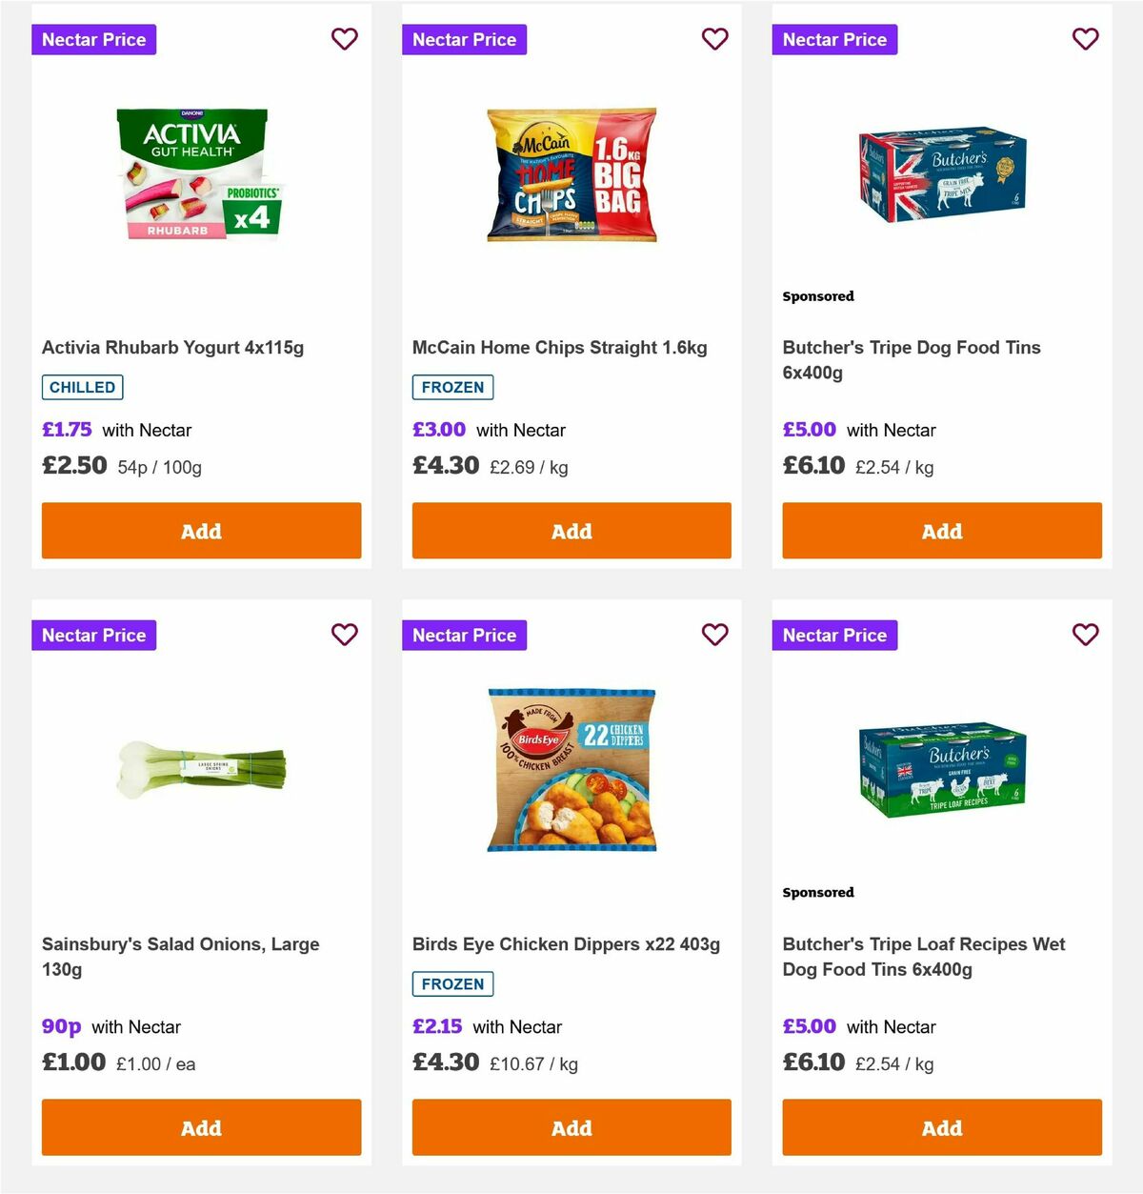Add Activia Rhubarb Yogurt to basket

point(201,531)
